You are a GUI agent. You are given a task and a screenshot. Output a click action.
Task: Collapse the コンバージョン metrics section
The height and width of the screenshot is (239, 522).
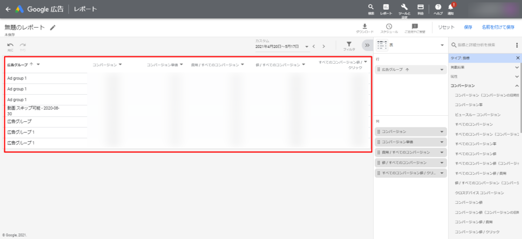tap(517, 86)
